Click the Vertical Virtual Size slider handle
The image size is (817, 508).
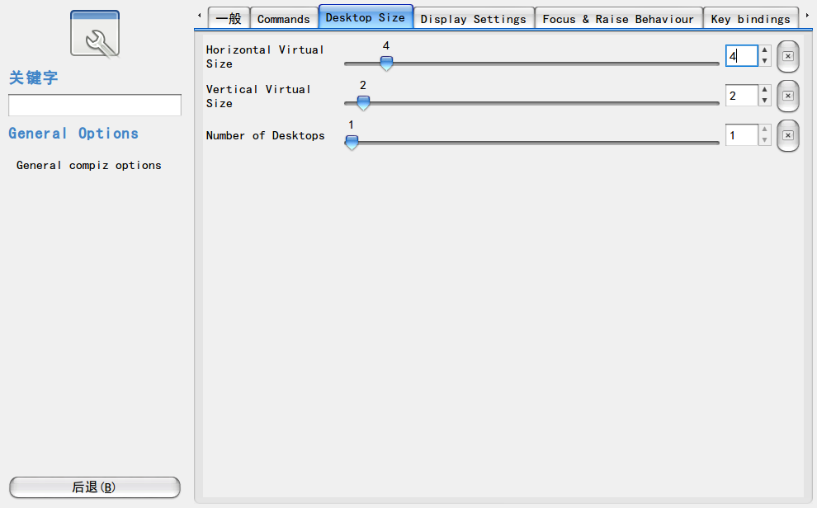click(363, 102)
